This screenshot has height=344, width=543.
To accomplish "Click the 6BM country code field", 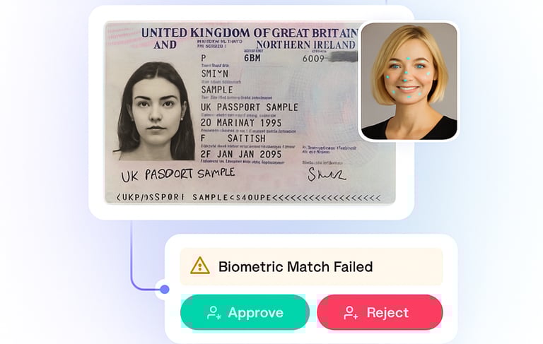I will click(x=252, y=58).
